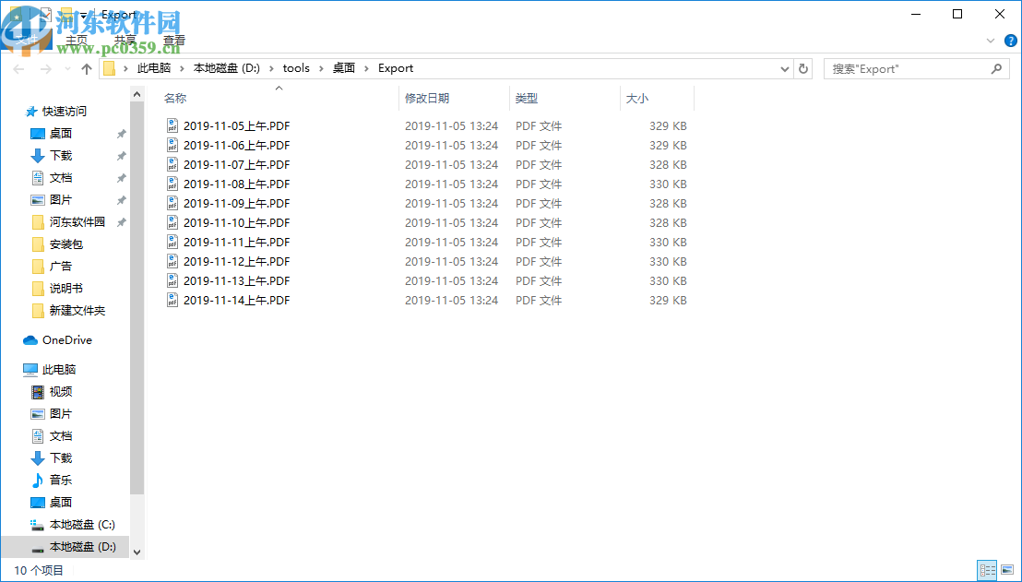Expand the chevron after tools breadcrumb
Image resolution: width=1022 pixels, height=582 pixels.
pos(322,68)
